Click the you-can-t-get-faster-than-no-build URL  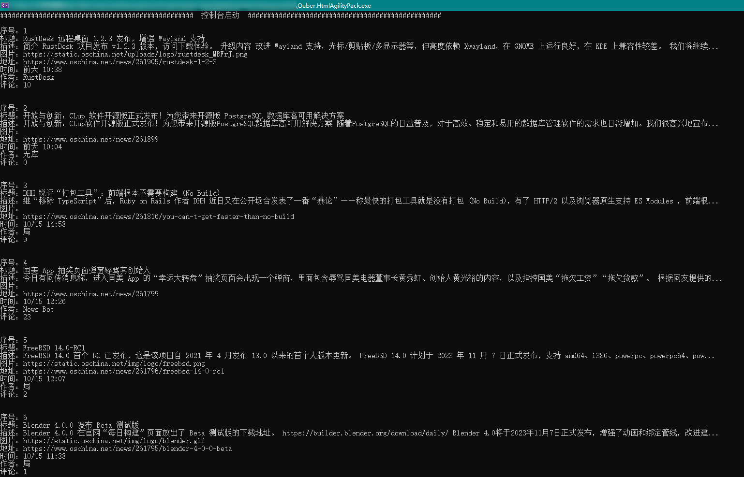tap(158, 217)
